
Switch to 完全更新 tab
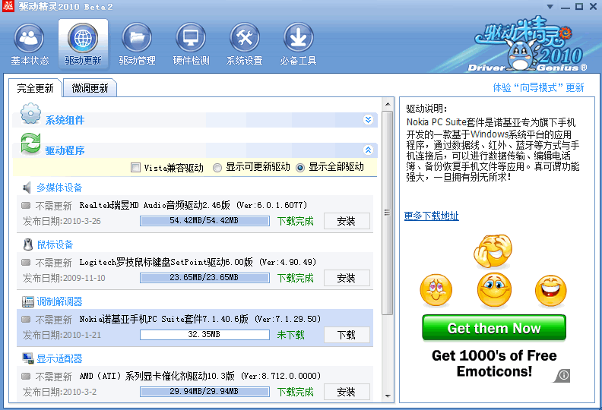35,88
